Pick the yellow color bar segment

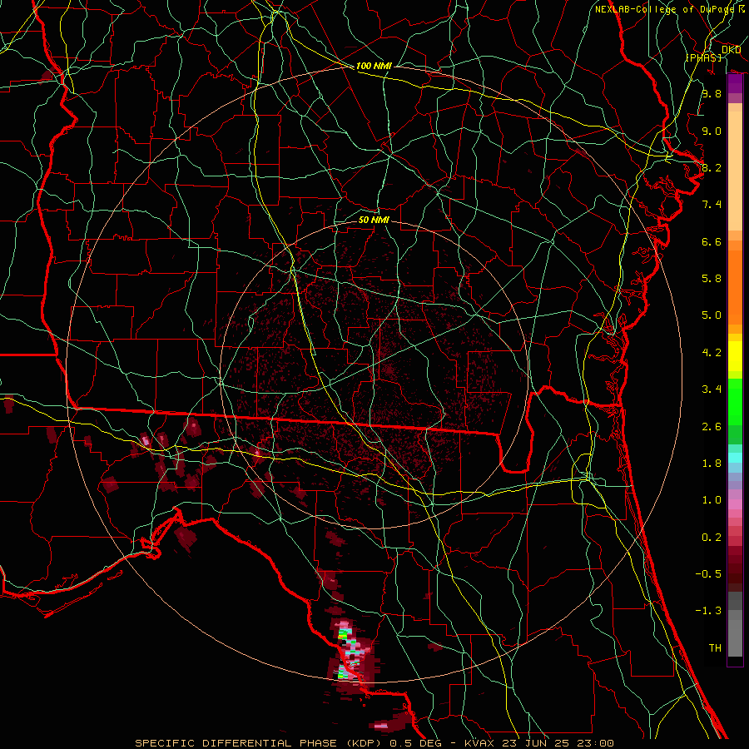736,356
